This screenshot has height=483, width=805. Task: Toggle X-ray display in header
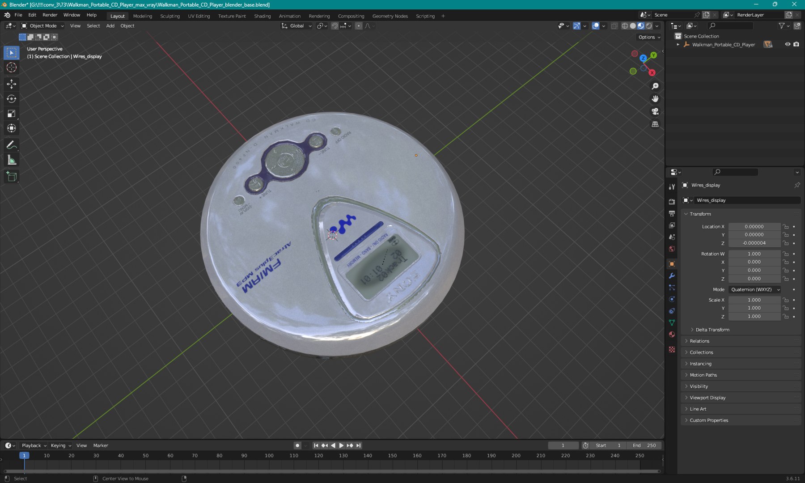point(614,26)
